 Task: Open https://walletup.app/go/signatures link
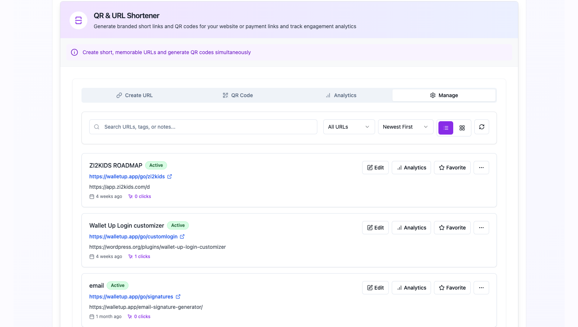coord(131,297)
